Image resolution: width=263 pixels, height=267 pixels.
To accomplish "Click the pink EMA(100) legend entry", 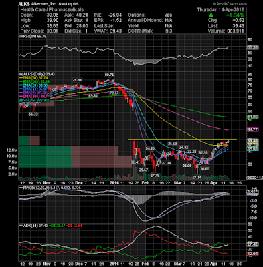I will pos(35,97).
